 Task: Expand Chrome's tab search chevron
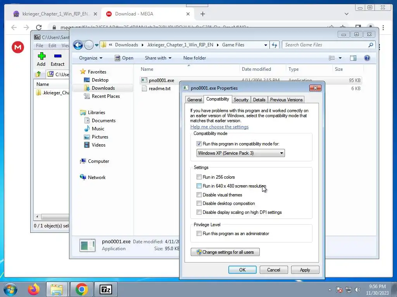pyautogui.click(x=346, y=14)
